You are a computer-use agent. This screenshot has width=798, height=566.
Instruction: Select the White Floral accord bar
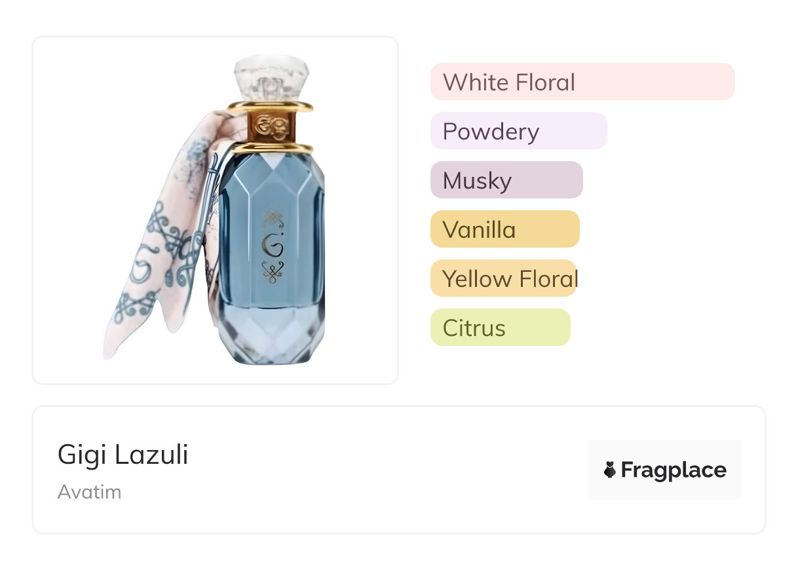click(x=582, y=82)
